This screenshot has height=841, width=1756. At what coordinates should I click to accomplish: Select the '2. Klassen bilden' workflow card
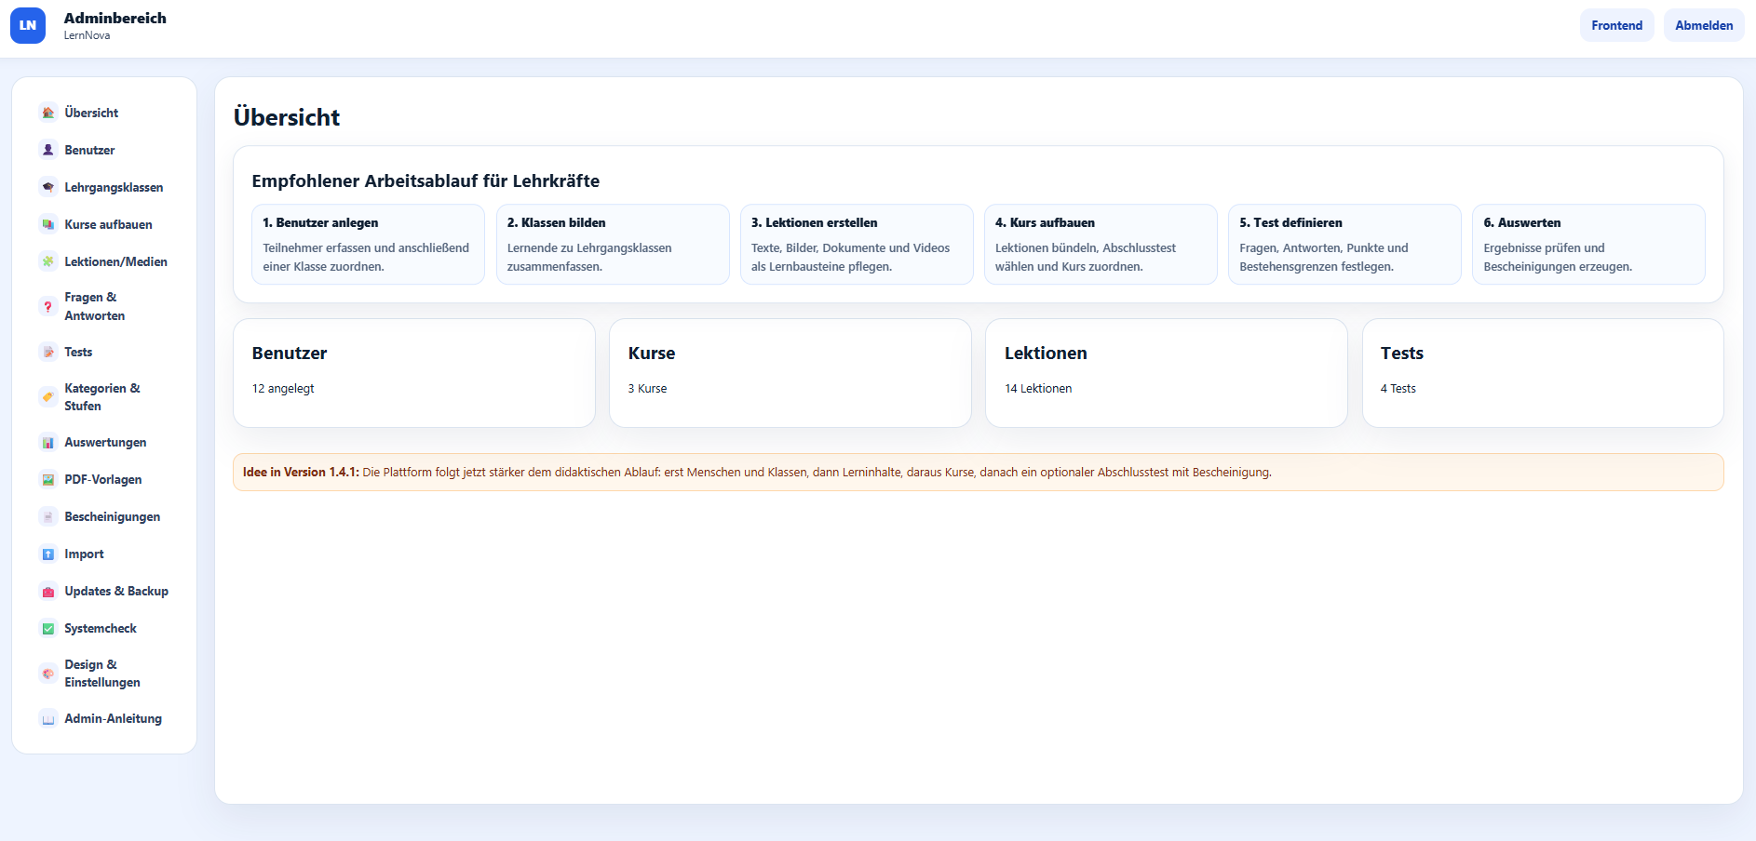point(613,245)
